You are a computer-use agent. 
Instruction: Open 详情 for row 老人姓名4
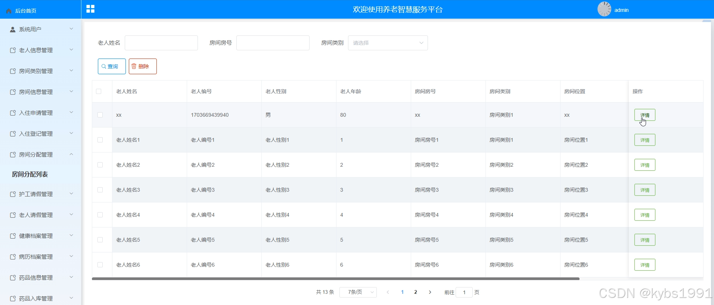[x=645, y=215]
